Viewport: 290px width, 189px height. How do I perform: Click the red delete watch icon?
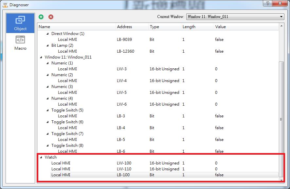pos(51,17)
